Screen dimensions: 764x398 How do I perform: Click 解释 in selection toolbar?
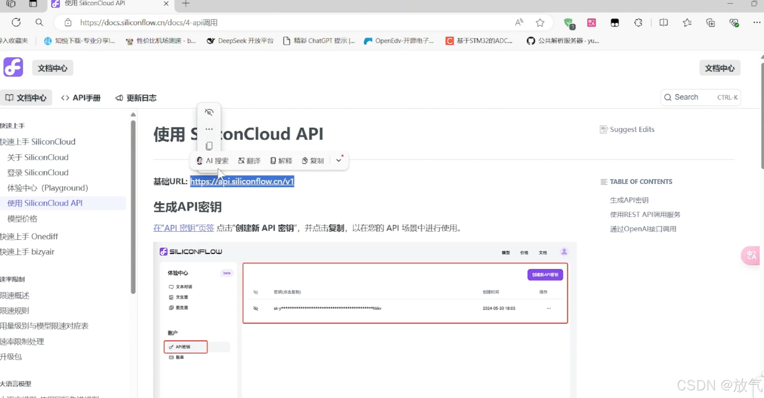tap(281, 161)
